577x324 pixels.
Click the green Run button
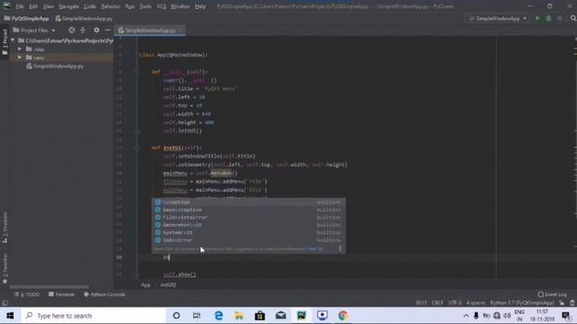coord(537,18)
